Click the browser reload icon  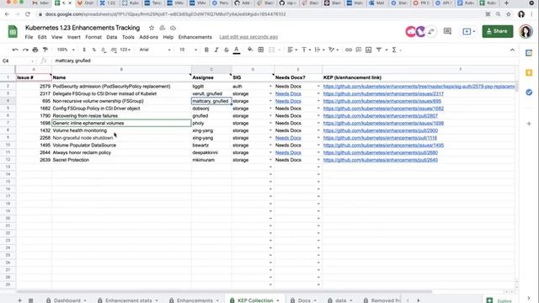[x=28, y=14]
